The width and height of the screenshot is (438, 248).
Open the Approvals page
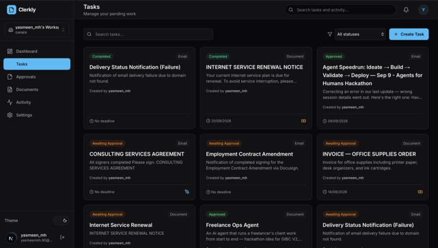tap(37, 77)
